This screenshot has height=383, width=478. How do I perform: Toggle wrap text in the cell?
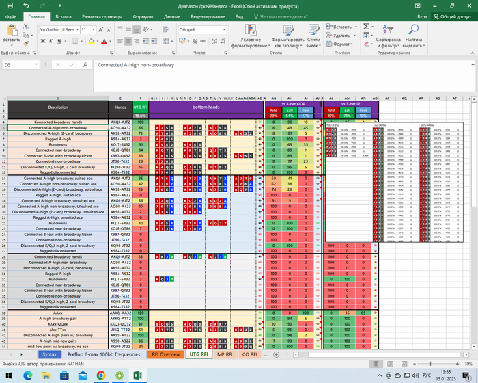(165, 29)
